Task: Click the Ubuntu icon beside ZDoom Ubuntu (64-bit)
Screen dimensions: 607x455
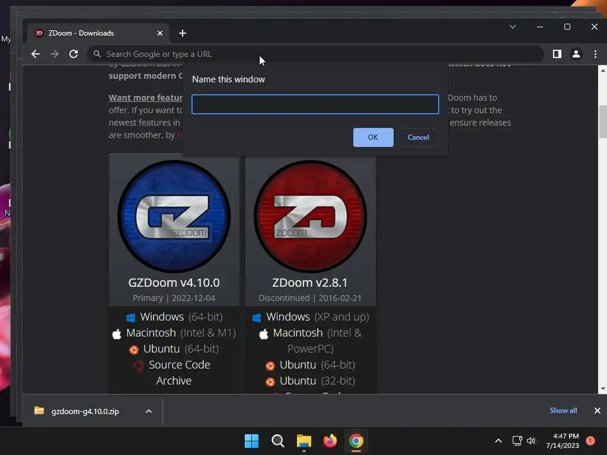Action: (270, 366)
